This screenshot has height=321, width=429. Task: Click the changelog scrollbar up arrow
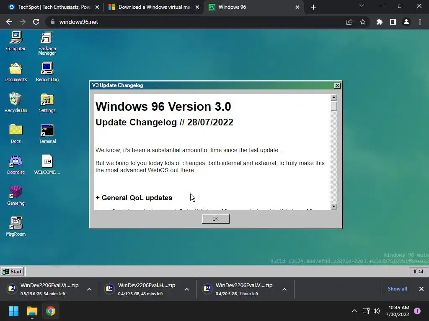[x=333, y=98]
